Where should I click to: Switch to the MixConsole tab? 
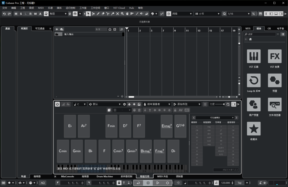click(67, 176)
